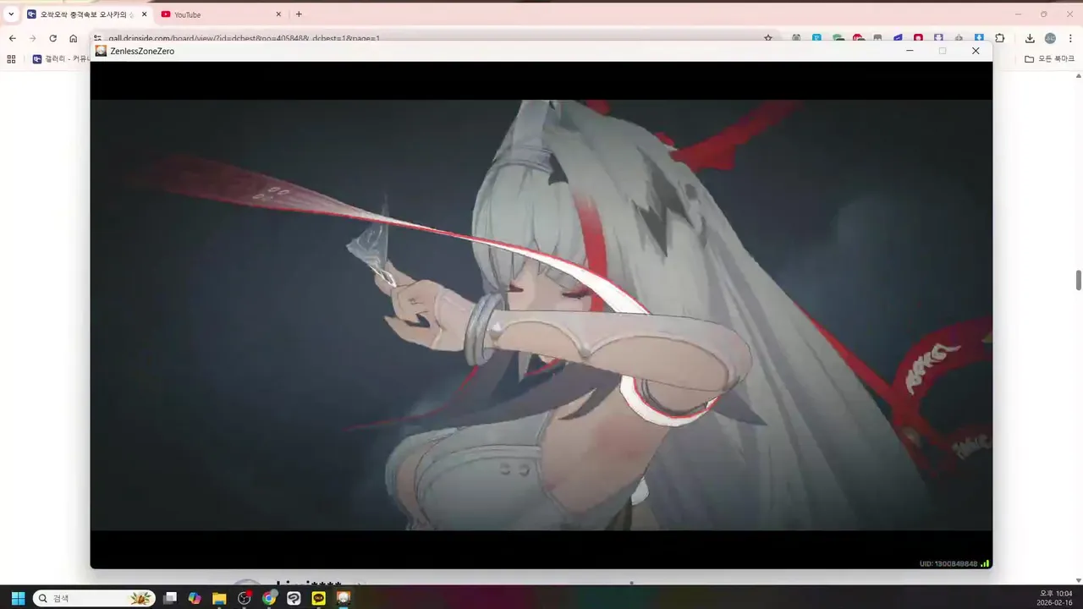1083x609 pixels.
Task: Open the white speech-bubble taskbar app
Action: (x=294, y=598)
